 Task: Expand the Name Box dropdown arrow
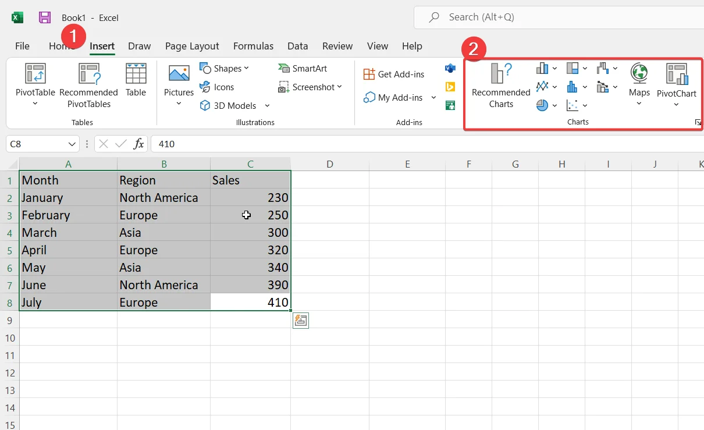coord(72,144)
